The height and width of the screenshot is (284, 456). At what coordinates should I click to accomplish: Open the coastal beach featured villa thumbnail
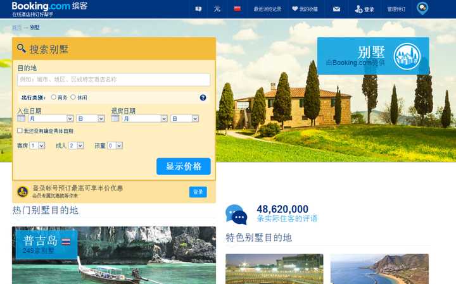point(379,269)
